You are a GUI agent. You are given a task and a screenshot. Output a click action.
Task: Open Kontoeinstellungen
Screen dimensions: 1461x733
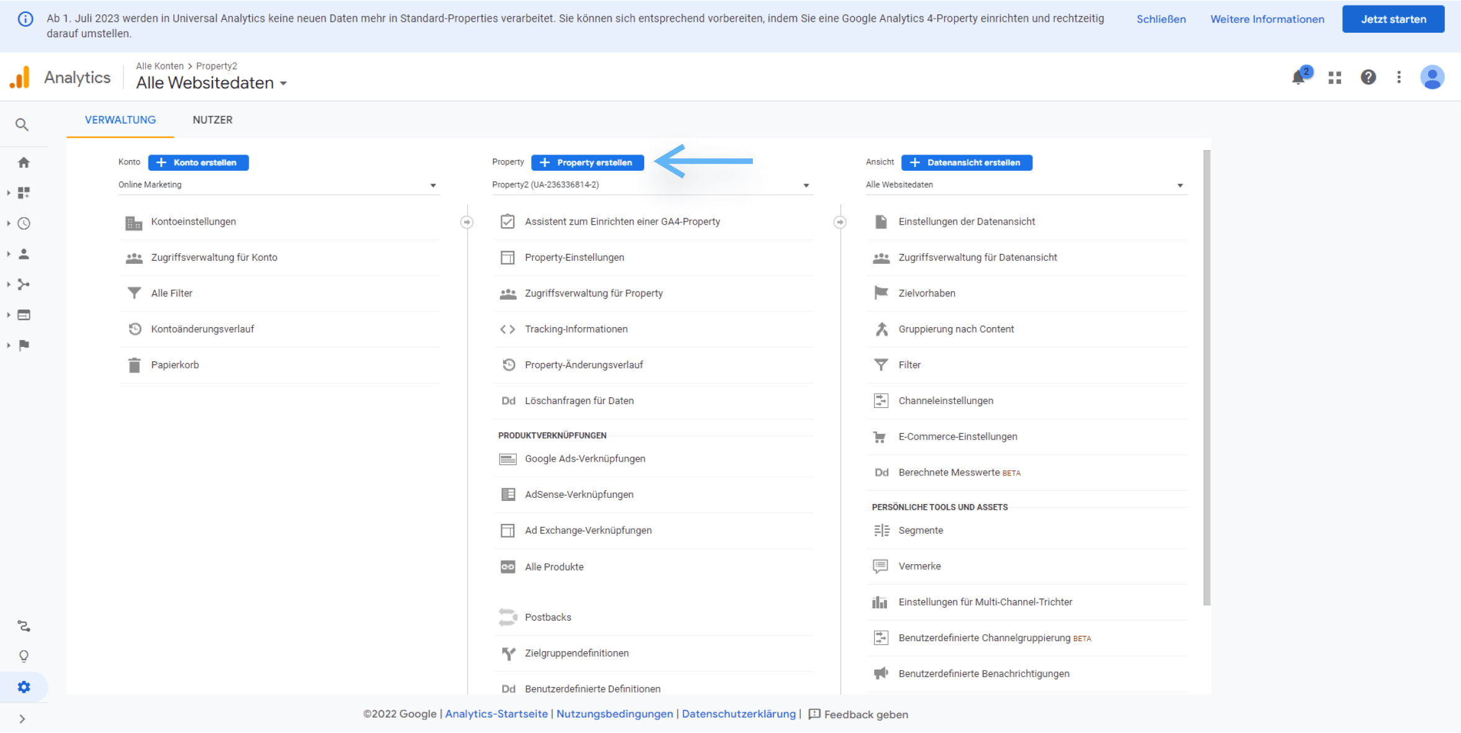[x=193, y=222]
